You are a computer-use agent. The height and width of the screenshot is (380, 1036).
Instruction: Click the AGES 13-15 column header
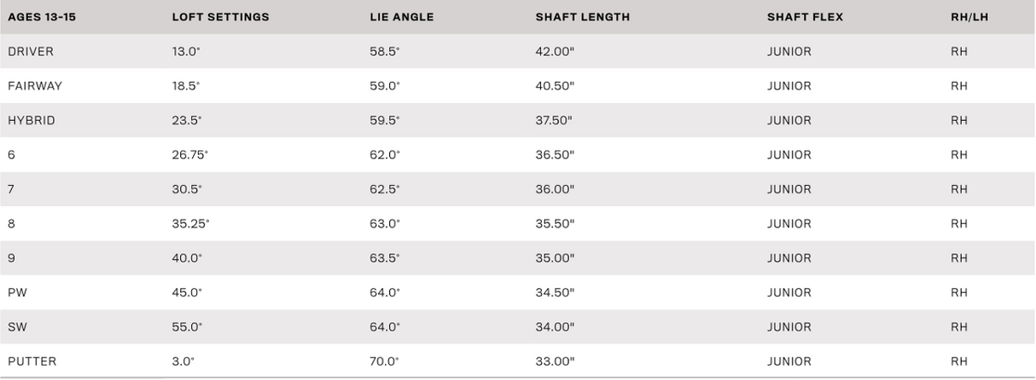pos(42,17)
